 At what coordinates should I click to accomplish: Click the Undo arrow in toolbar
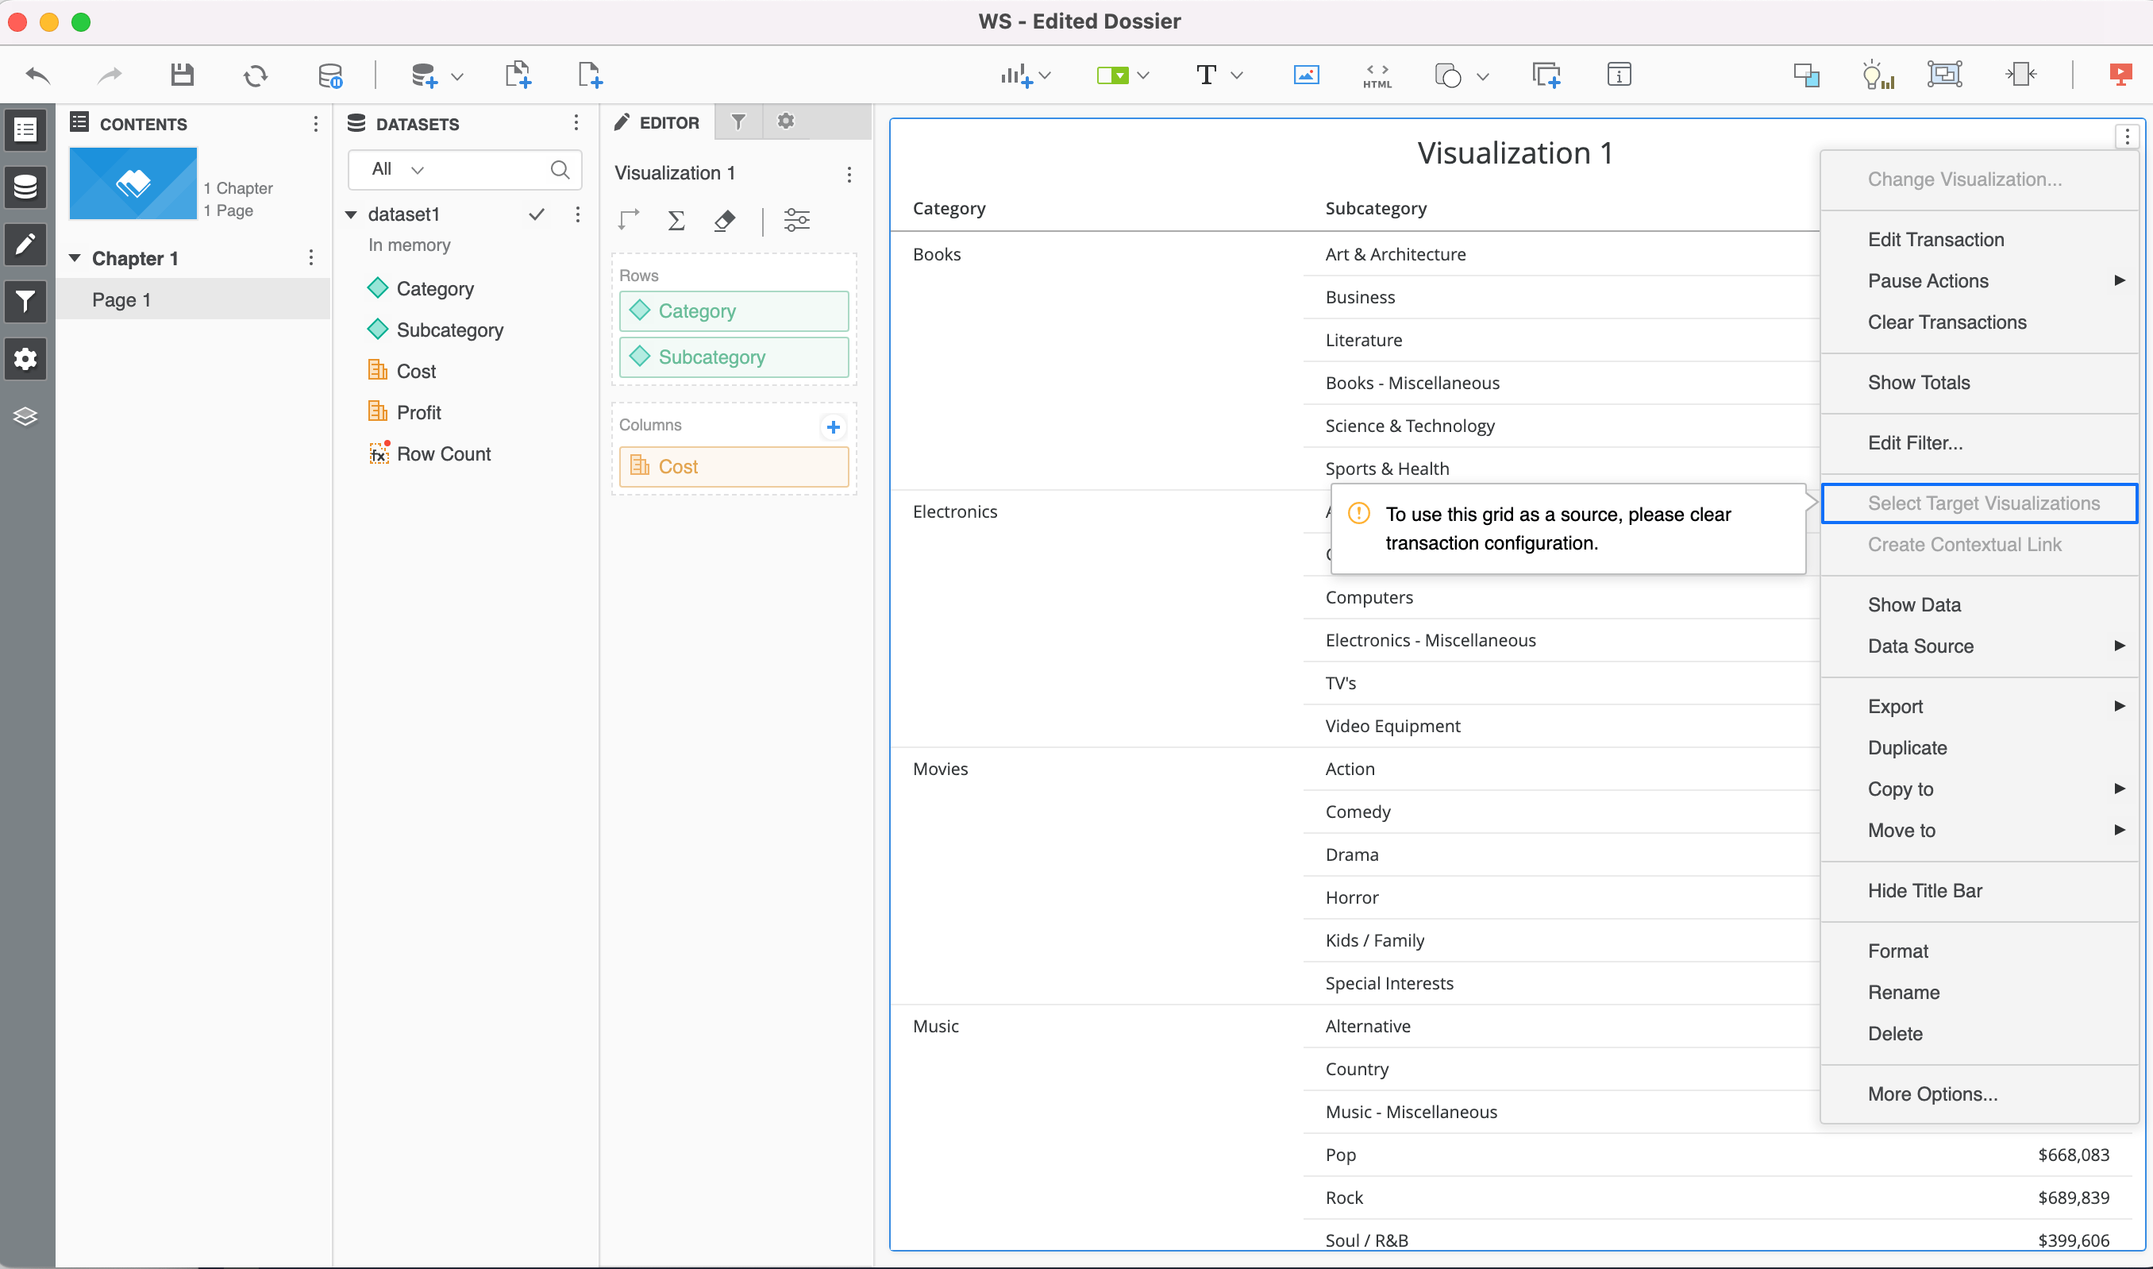[37, 75]
